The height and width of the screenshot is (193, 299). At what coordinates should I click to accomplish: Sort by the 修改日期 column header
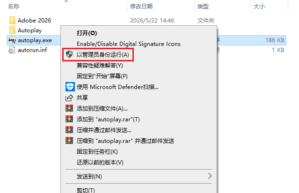141,7
